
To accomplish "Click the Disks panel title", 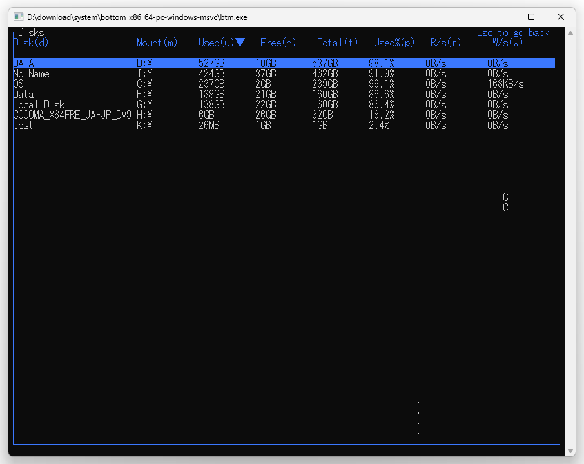I will pos(31,32).
